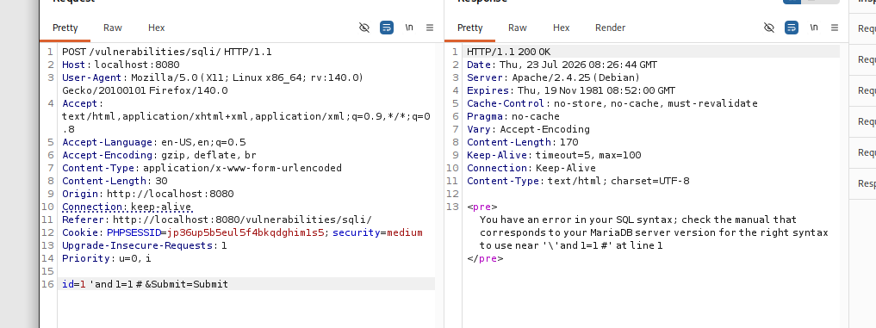Viewport: 876px width, 328px height.
Task: Switch to Response Hex tab
Action: (562, 28)
